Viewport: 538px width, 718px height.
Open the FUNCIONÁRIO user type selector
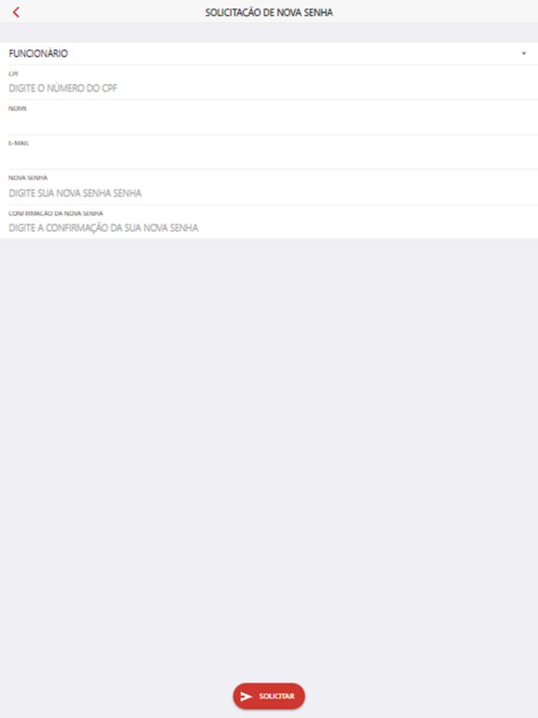(269, 53)
